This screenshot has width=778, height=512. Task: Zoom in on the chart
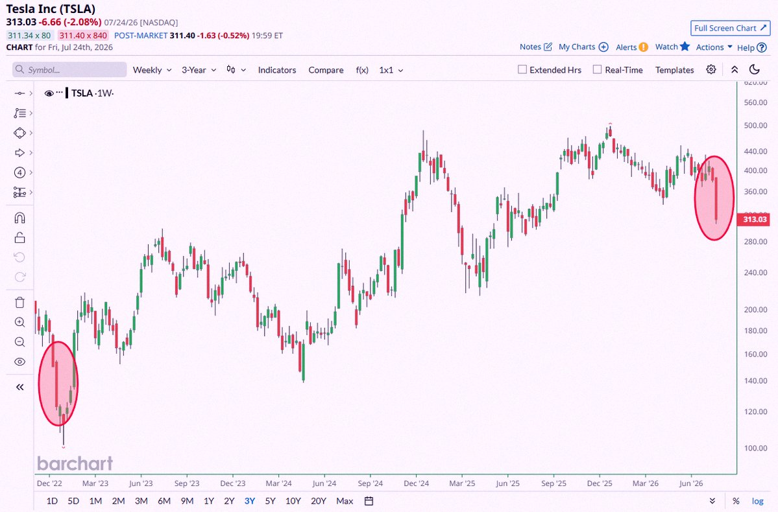pyautogui.click(x=19, y=322)
